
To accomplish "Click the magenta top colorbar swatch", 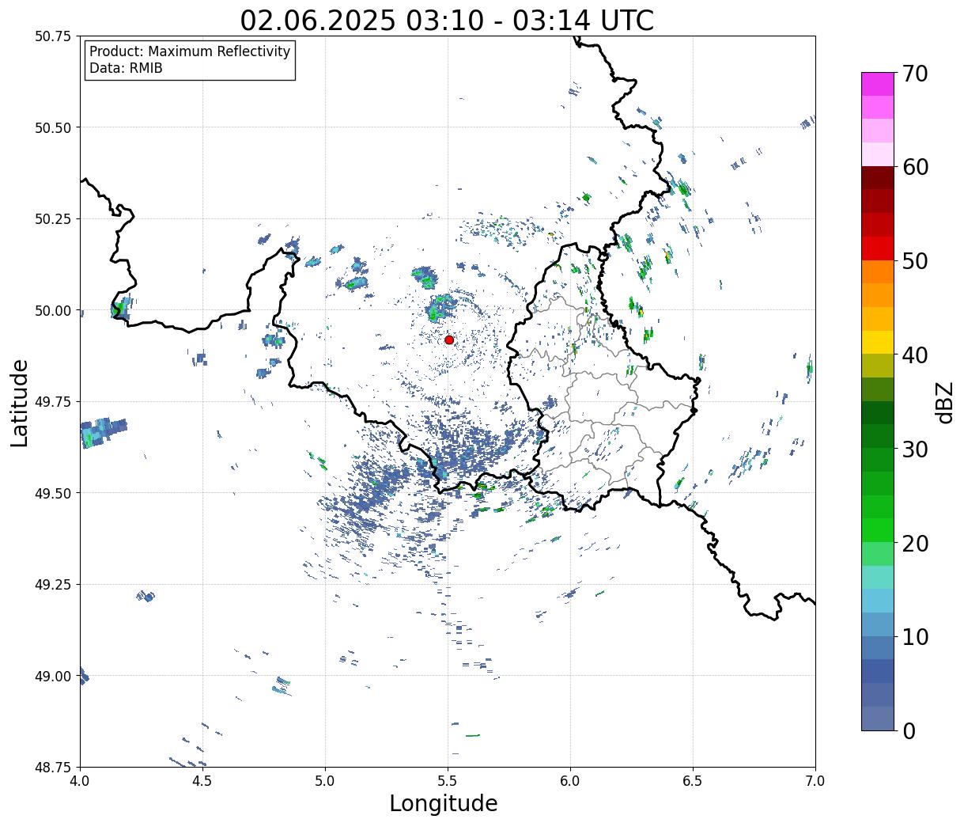I will pyautogui.click(x=878, y=84).
